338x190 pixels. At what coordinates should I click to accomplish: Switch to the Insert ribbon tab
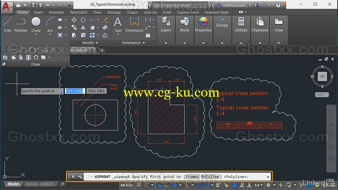(38, 12)
